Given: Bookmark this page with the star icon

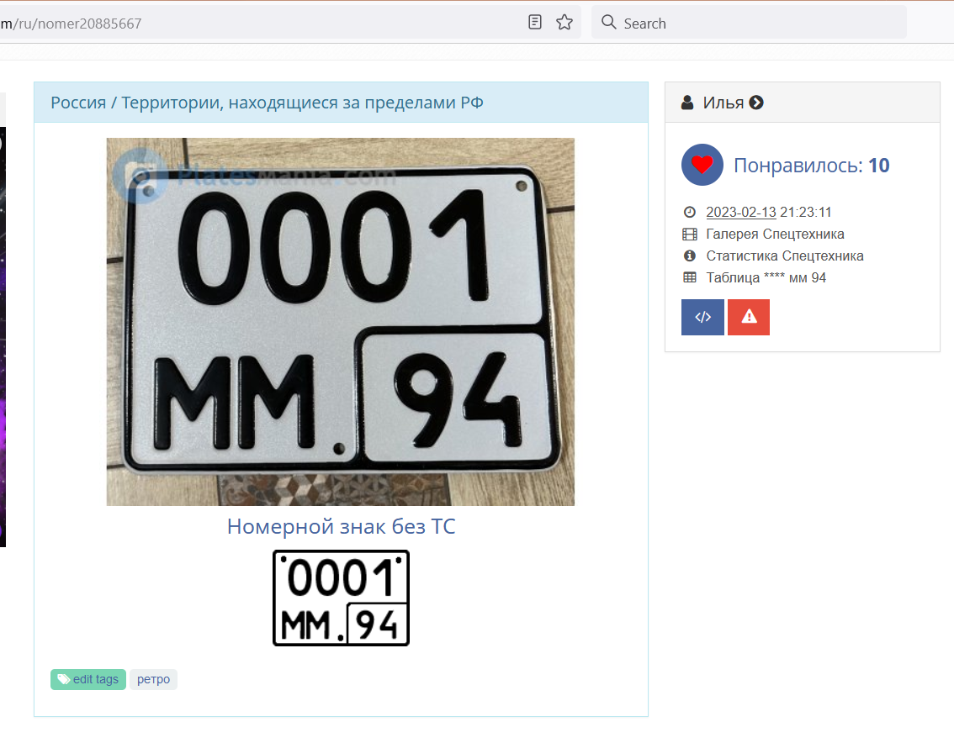Looking at the screenshot, I should (x=564, y=23).
